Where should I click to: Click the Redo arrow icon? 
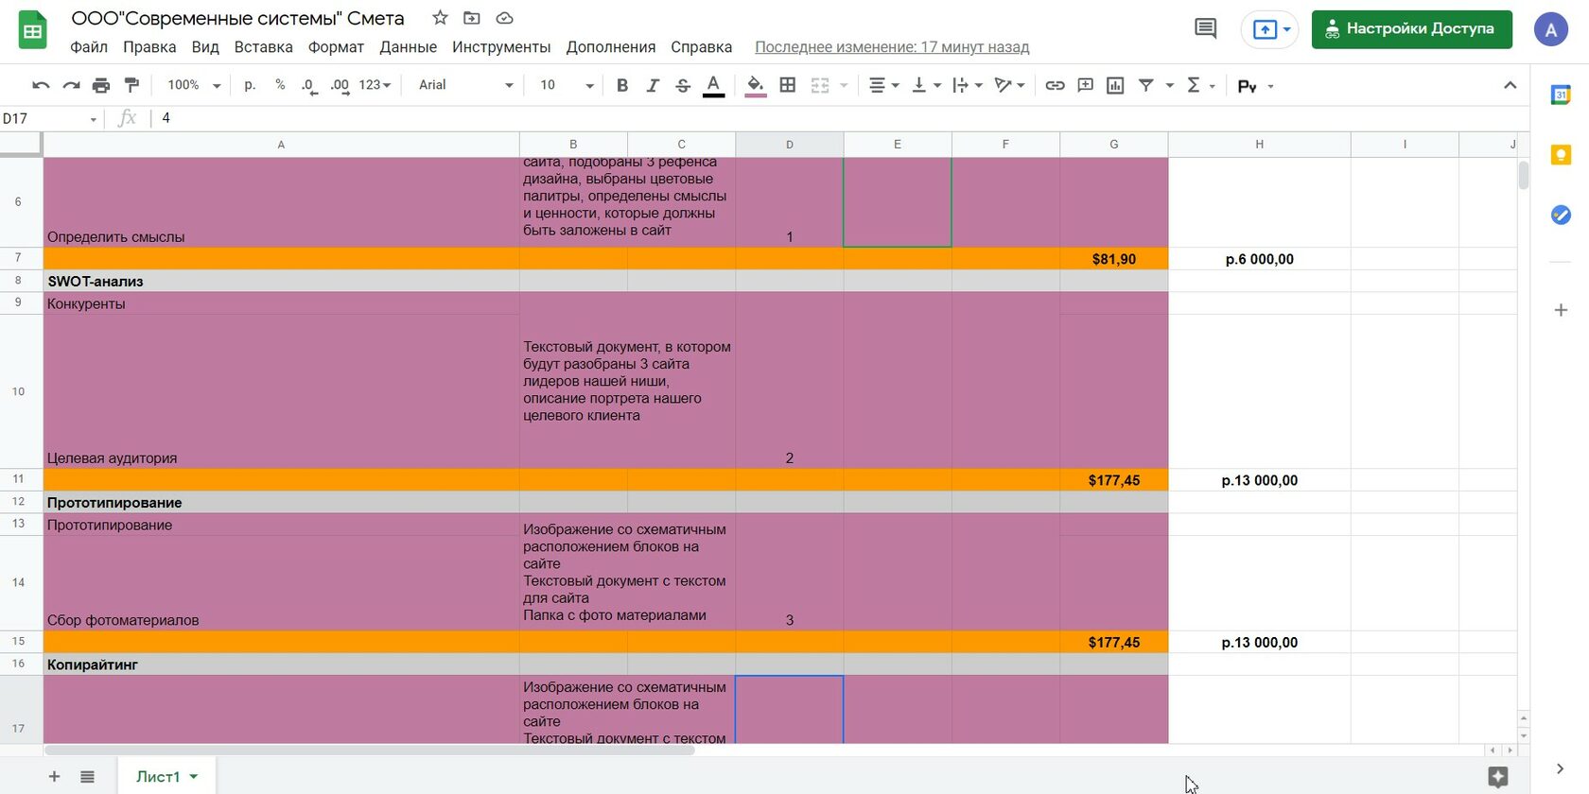(71, 85)
